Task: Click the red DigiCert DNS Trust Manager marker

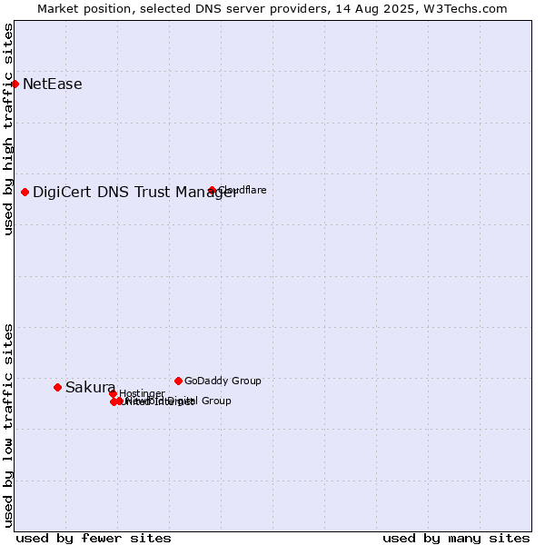Action: coord(25,193)
